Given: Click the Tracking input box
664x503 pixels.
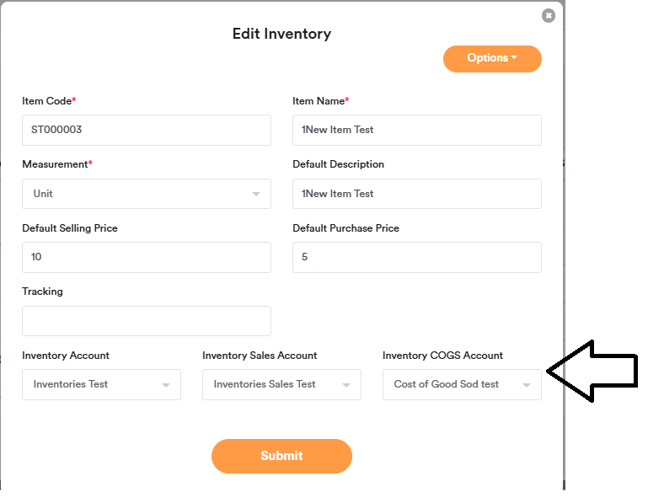Looking at the screenshot, I should tap(147, 321).
